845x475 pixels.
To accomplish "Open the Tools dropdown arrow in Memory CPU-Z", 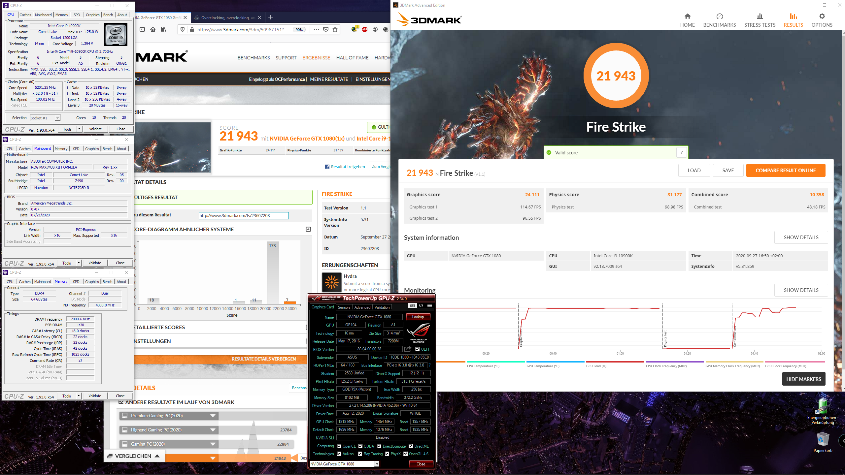I will pos(79,396).
